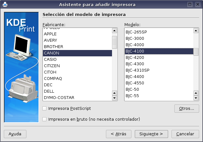Enable the Impresora PostScript checkbox
The width and height of the screenshot is (203, 142).
click(45, 108)
